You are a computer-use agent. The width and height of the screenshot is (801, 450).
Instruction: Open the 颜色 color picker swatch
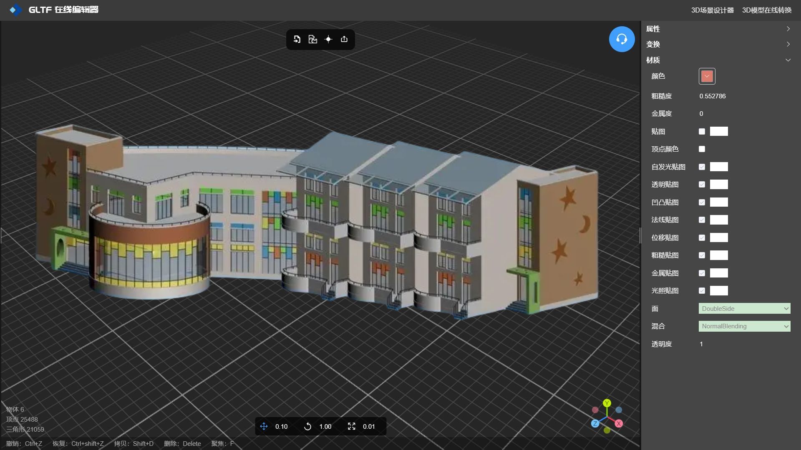(707, 76)
